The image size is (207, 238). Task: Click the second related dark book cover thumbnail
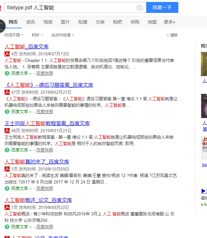click(204, 106)
